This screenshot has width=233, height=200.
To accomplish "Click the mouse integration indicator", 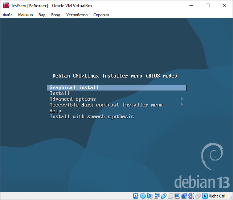I will (198, 196).
